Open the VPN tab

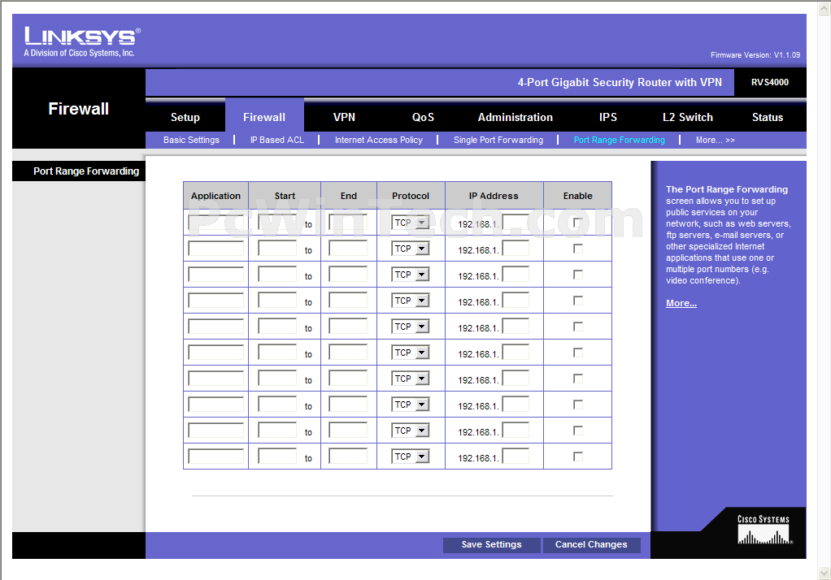[344, 117]
